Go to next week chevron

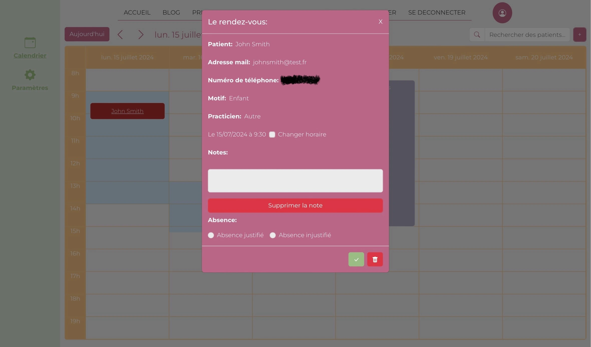[x=141, y=35]
